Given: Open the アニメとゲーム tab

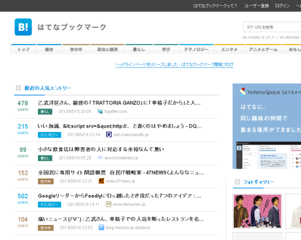Looking at the screenshot, I should pos(263,50).
